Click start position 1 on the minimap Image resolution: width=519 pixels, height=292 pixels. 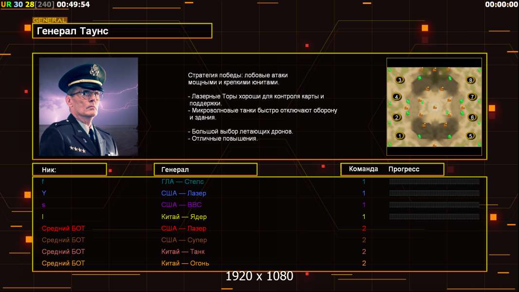coord(400,136)
